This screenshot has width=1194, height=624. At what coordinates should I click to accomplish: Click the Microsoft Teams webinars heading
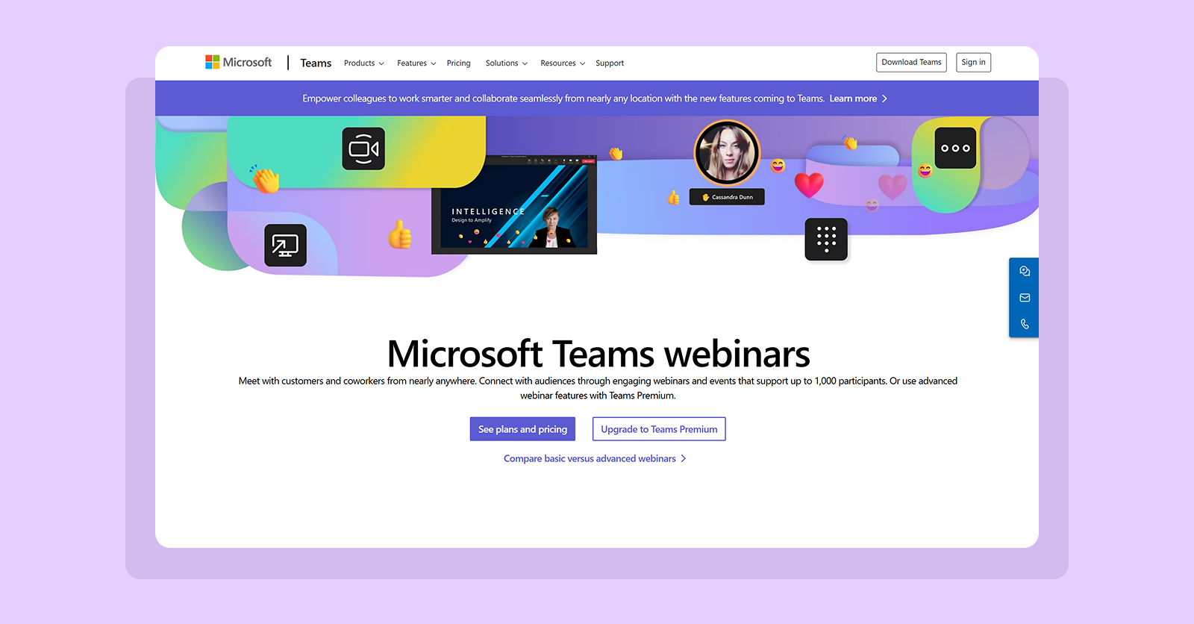(598, 354)
